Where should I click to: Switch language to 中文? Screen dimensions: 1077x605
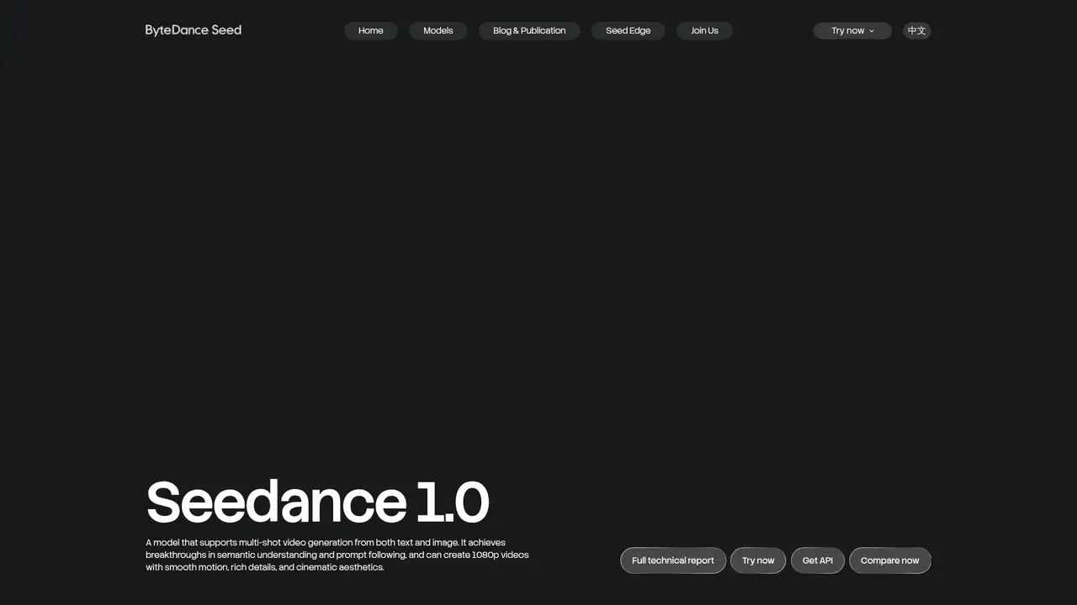(x=916, y=31)
